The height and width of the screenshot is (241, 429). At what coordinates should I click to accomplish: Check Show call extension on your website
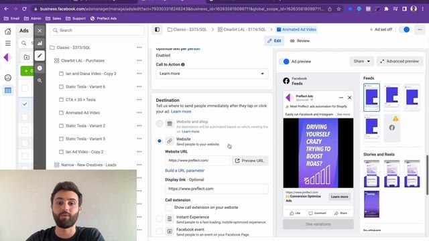point(169,208)
